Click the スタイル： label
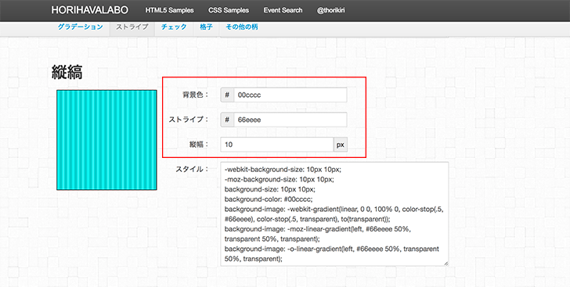Viewport: 570px width, 287px height. click(193, 169)
